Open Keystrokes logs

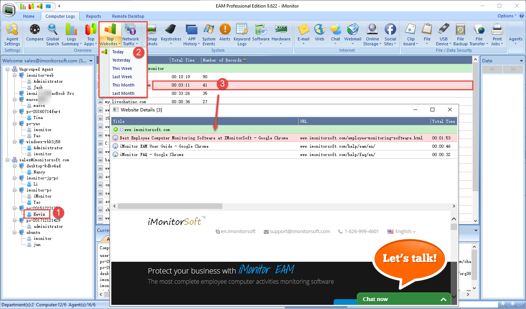point(171,34)
